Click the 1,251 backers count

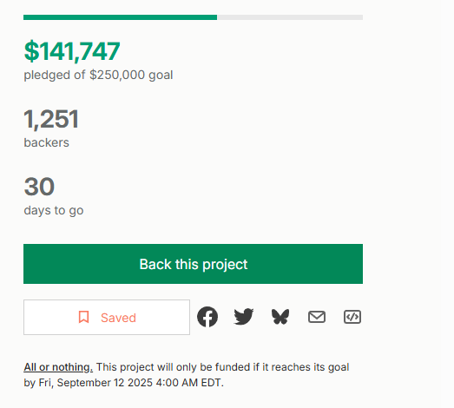[51, 119]
